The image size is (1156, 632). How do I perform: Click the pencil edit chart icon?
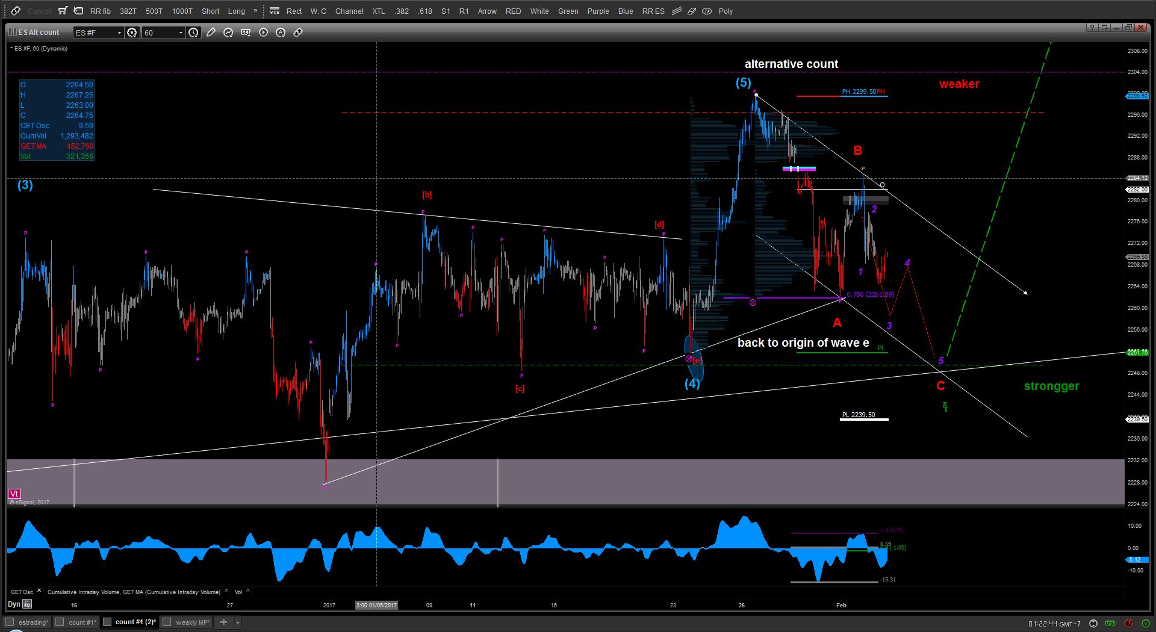point(211,33)
